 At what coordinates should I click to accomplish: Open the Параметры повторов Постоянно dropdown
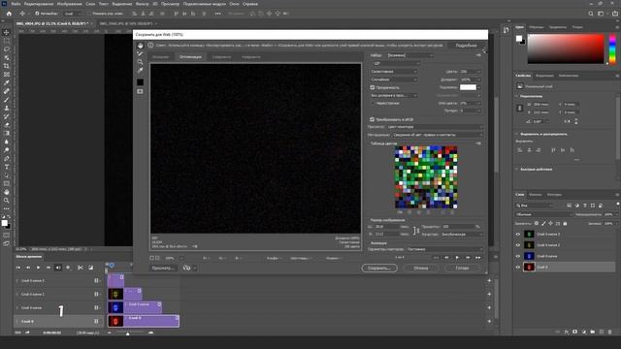coord(444,249)
